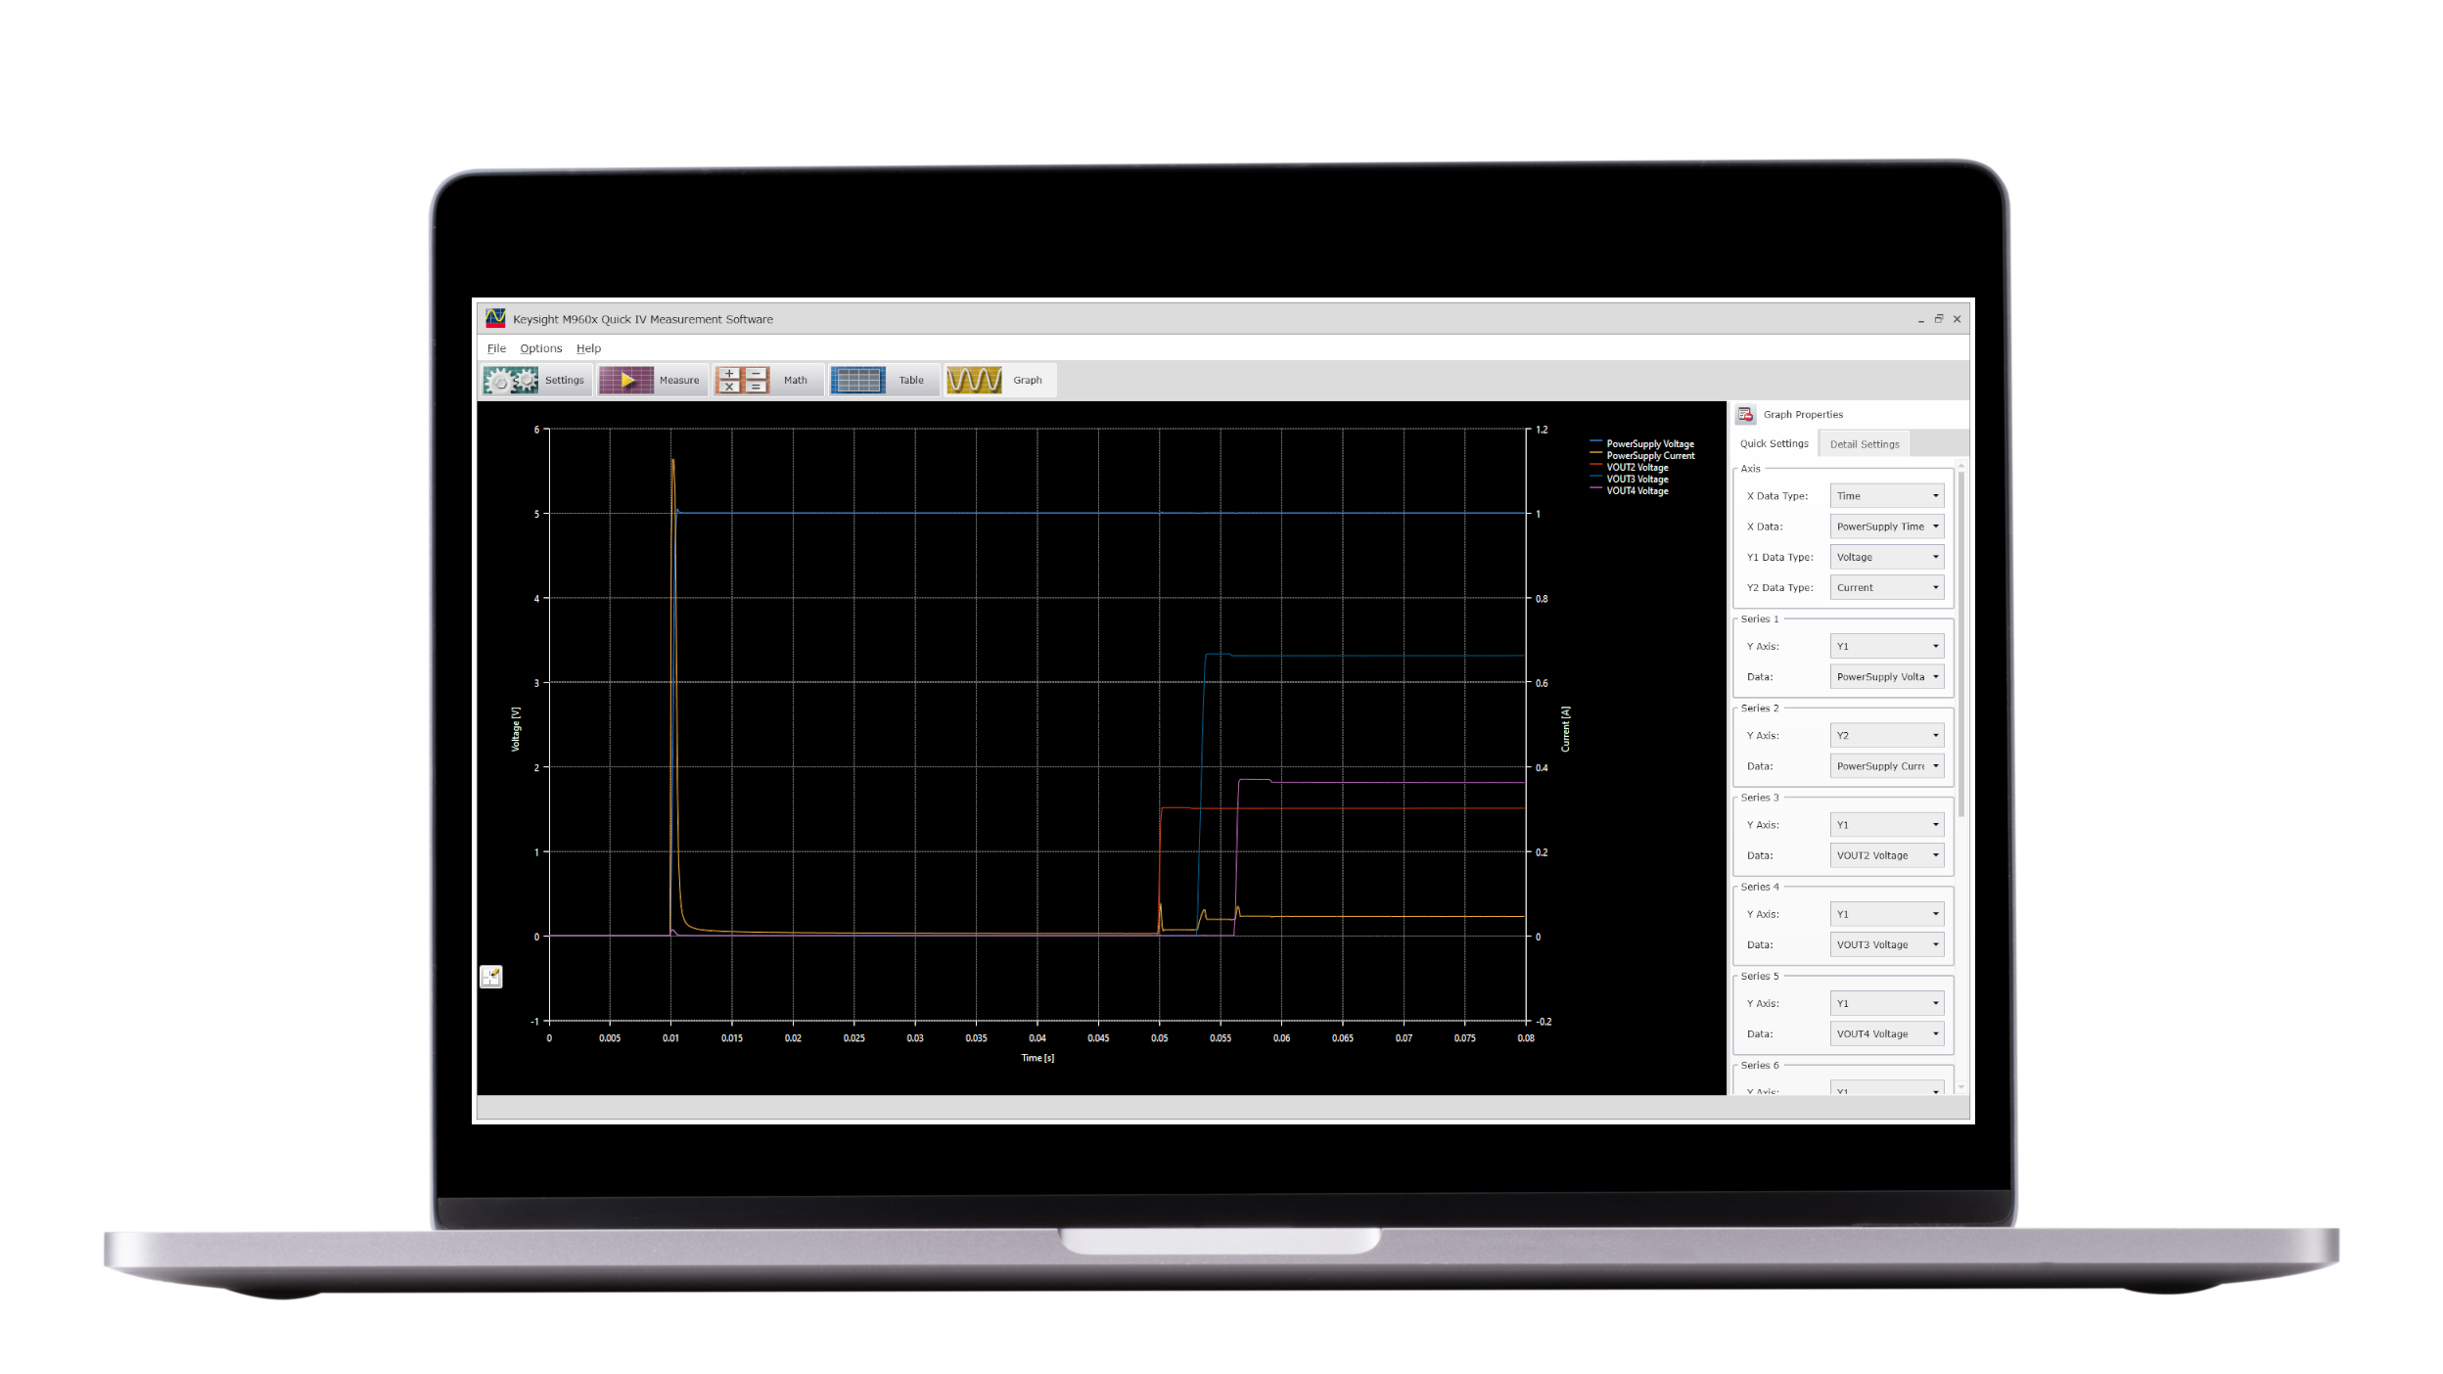
Task: Display the Graph waveform icon
Action: (x=976, y=380)
